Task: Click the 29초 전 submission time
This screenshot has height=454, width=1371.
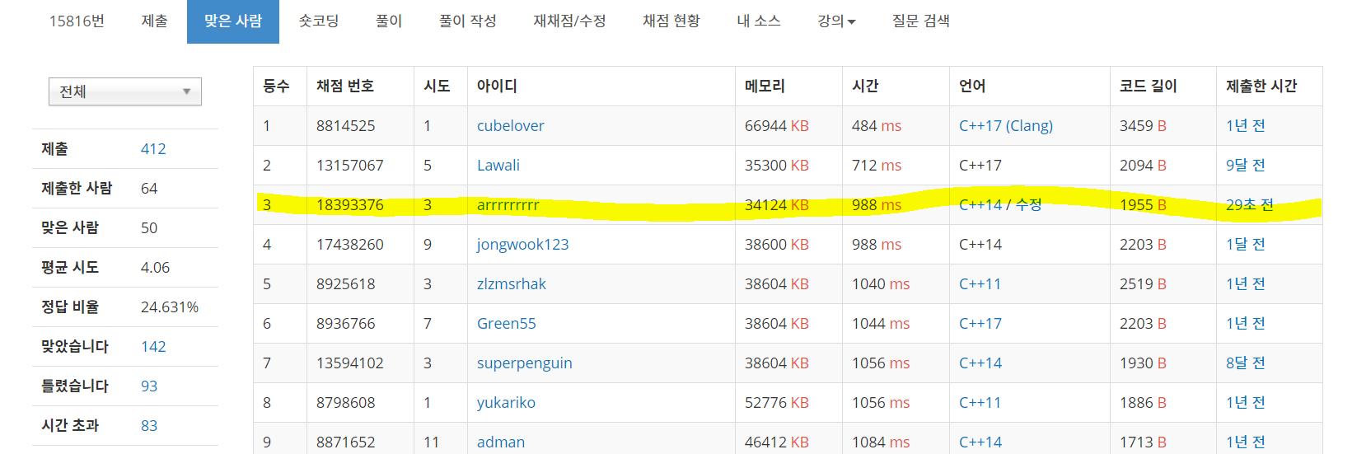Action: click(x=1250, y=205)
